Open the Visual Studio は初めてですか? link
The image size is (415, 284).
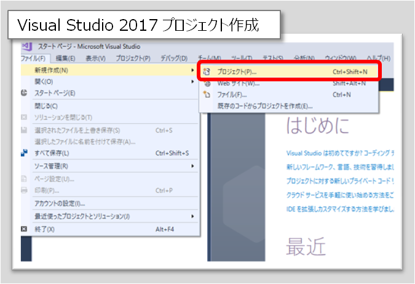coord(341,153)
